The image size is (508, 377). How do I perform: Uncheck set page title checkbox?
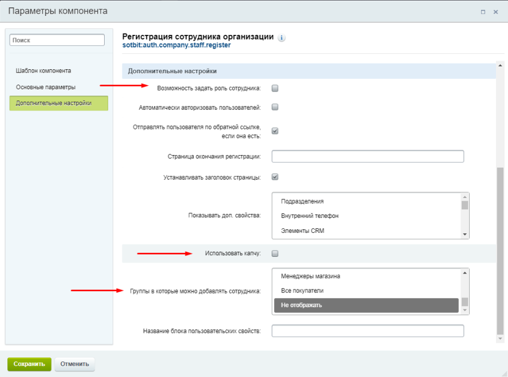tap(275, 177)
